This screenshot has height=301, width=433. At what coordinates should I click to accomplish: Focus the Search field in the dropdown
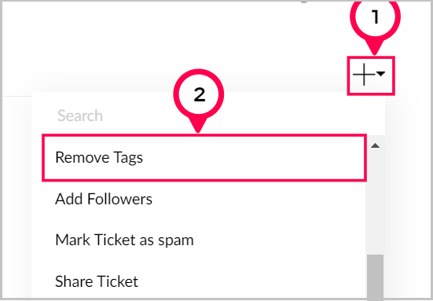(208, 116)
